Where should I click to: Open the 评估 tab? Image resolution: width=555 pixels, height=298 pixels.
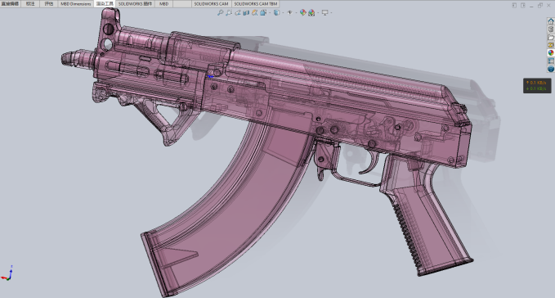(49, 4)
